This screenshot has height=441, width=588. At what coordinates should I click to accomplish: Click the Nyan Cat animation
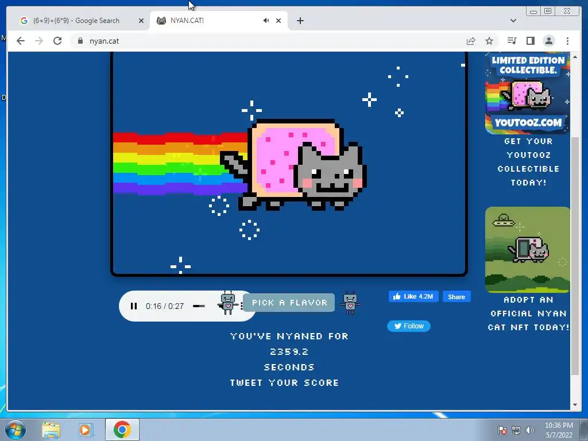[289, 164]
